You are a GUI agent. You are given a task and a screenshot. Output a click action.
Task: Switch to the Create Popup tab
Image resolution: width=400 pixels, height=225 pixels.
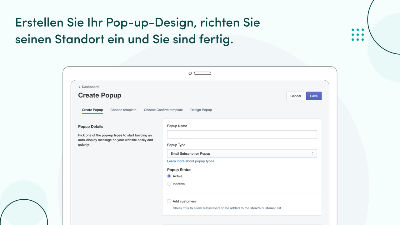pos(92,110)
